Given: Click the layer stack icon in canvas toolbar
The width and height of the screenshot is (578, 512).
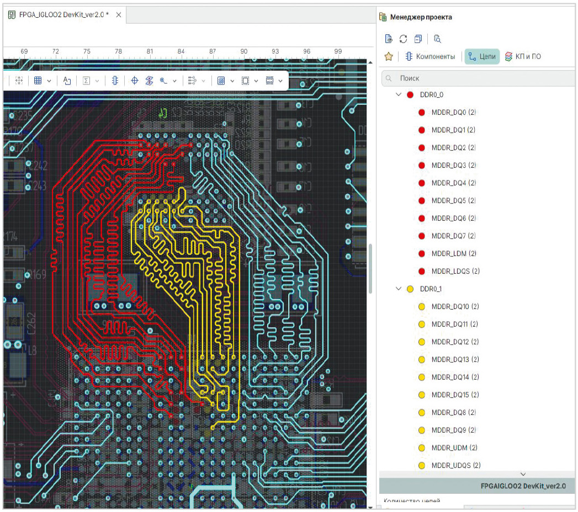Looking at the screenshot, I should (149, 81).
